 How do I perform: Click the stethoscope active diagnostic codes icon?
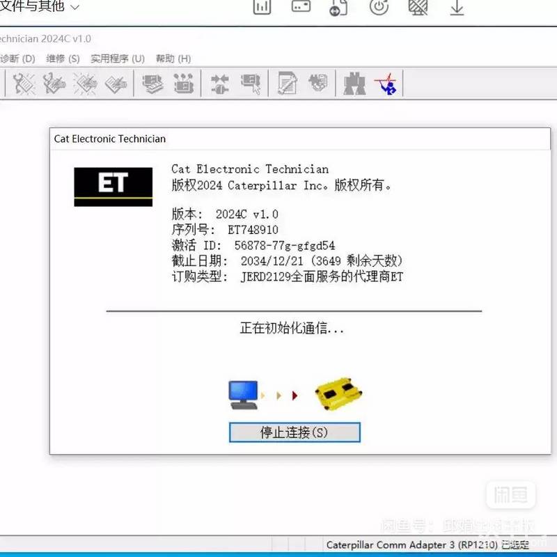(x=24, y=84)
